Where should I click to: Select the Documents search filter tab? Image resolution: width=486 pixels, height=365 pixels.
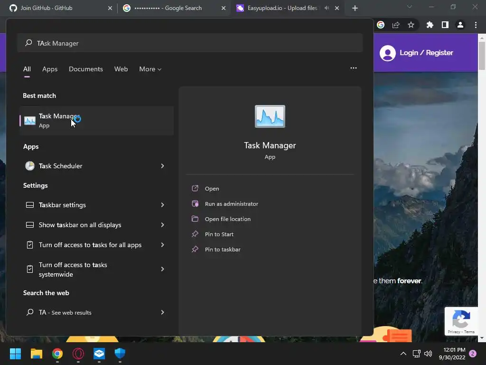[86, 69]
